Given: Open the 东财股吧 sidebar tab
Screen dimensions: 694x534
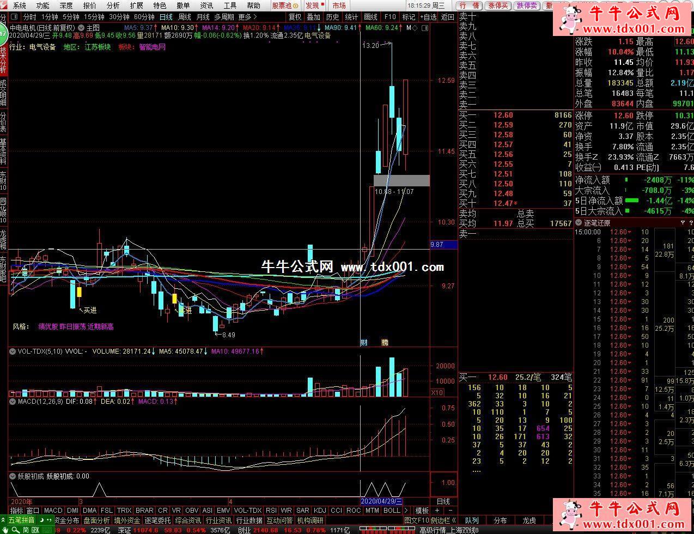Looking at the screenshot, I should pos(3,269).
